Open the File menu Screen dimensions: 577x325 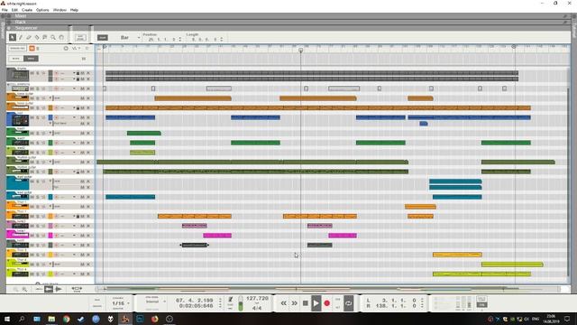click(x=5, y=10)
